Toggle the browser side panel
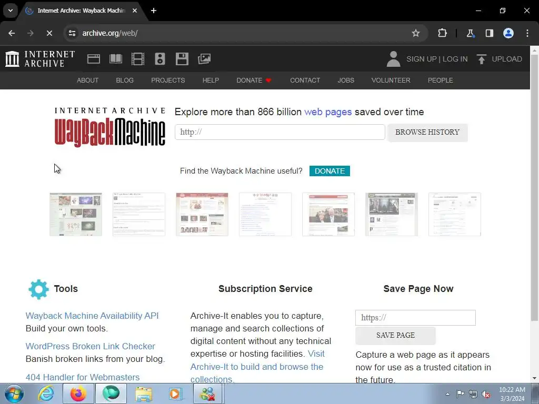Viewport: 539px width, 404px height. pyautogui.click(x=489, y=33)
